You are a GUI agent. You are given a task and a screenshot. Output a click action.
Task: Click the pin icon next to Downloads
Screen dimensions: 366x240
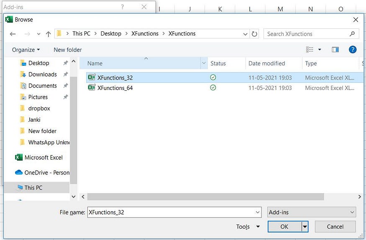coord(66,74)
